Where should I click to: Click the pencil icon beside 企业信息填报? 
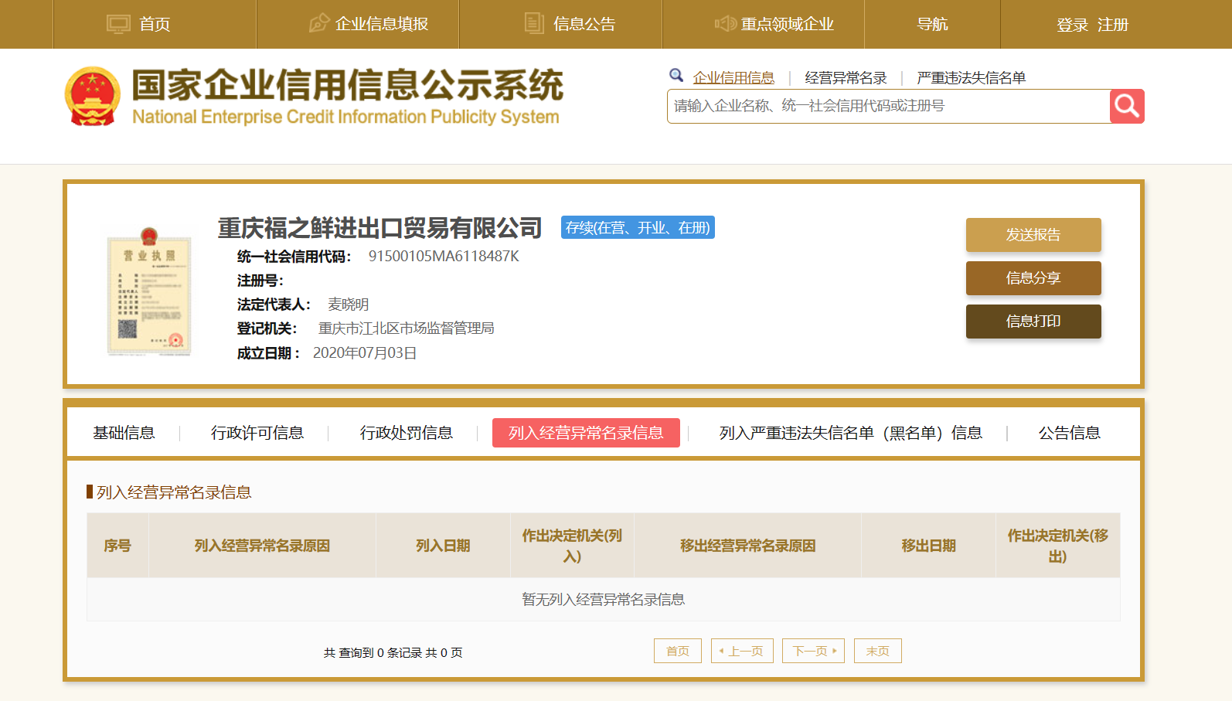[318, 23]
